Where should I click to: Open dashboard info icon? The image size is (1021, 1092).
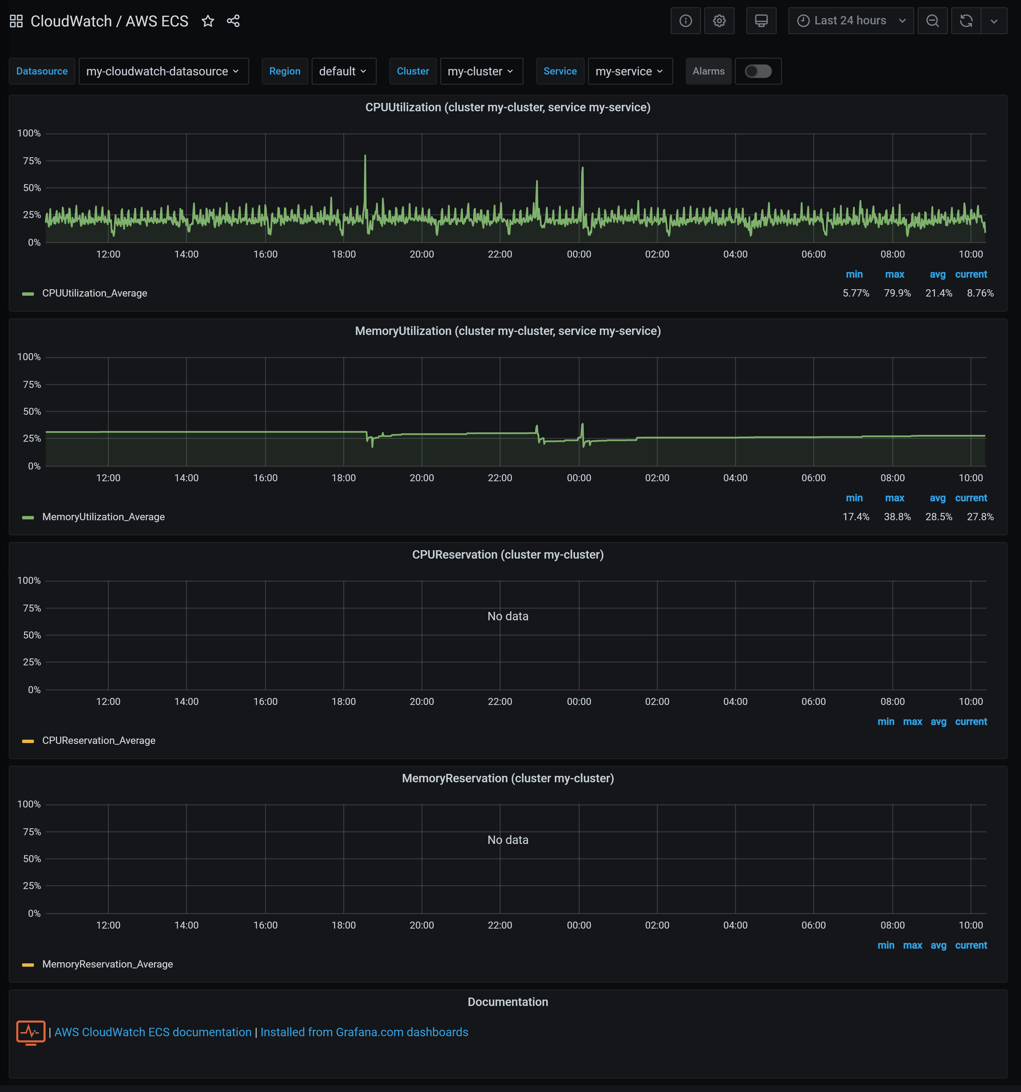click(x=686, y=21)
